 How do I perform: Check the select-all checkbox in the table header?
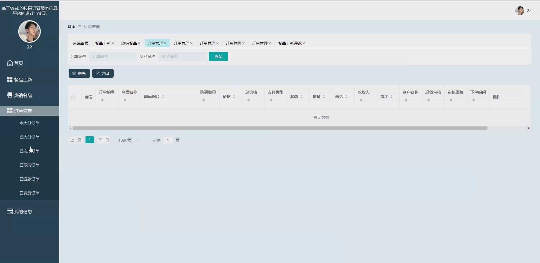pyautogui.click(x=73, y=97)
